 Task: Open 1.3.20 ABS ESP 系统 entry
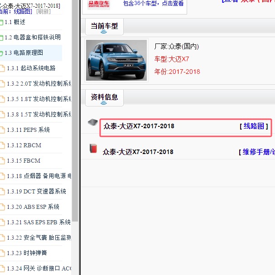(33, 207)
